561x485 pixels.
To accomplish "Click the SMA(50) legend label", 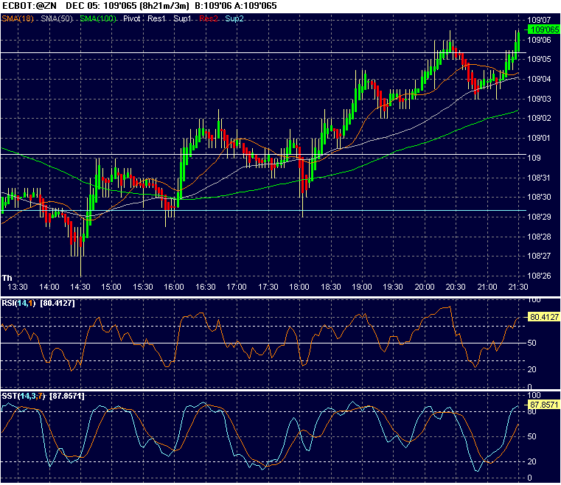I will point(57,18).
